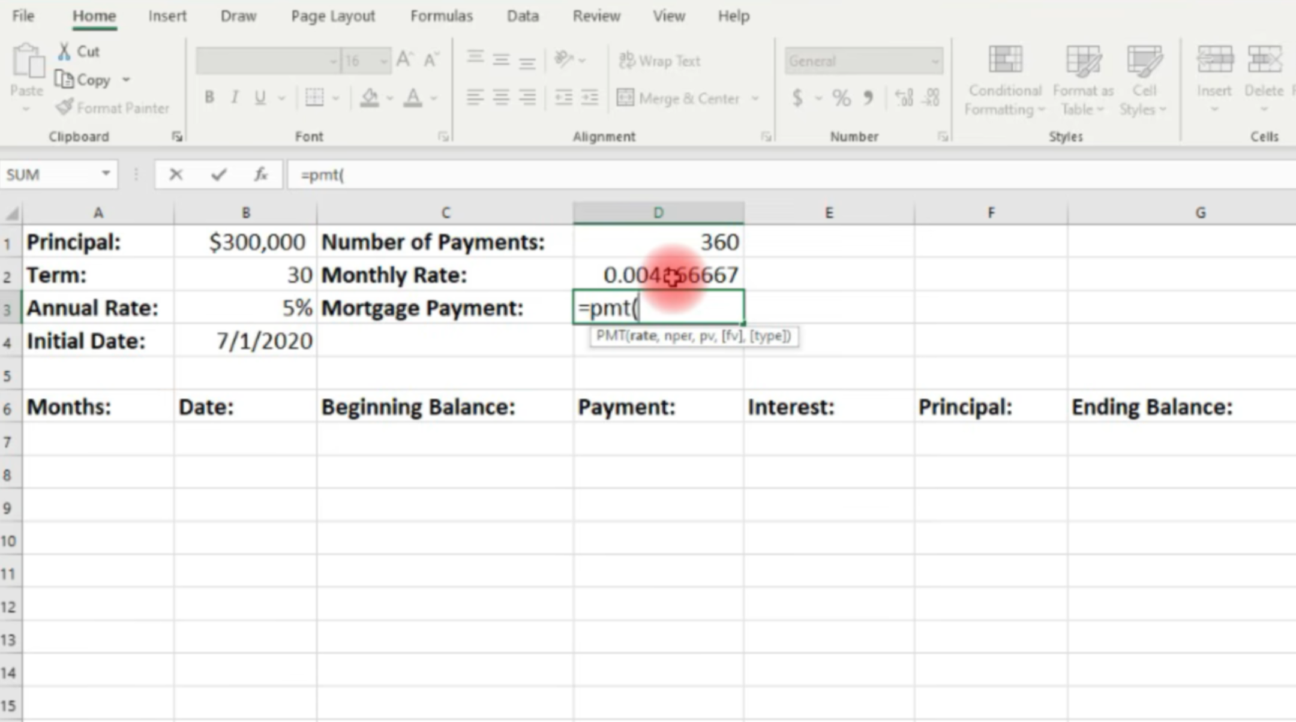Click the Insert cells icon
Screen dimensions: 1296x722
point(1214,60)
